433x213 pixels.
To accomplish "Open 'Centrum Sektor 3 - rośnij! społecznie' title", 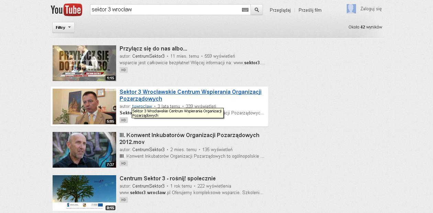I will [x=168, y=178].
